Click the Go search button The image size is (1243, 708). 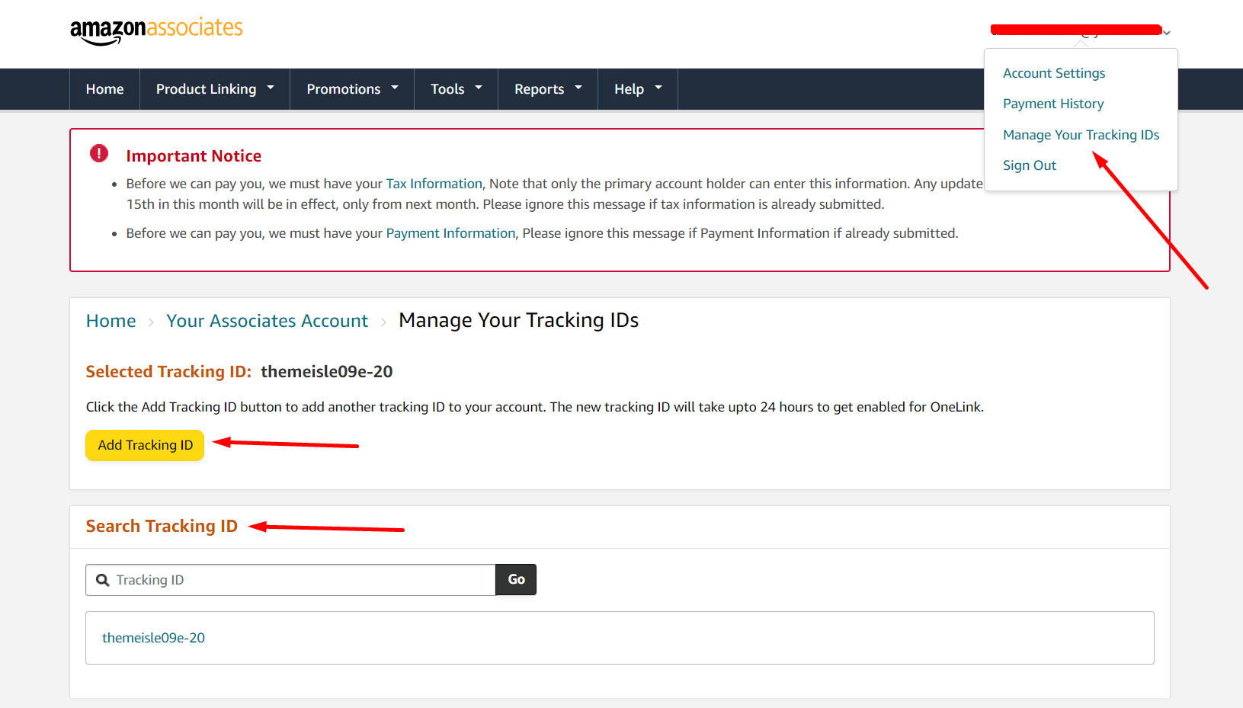(x=516, y=580)
